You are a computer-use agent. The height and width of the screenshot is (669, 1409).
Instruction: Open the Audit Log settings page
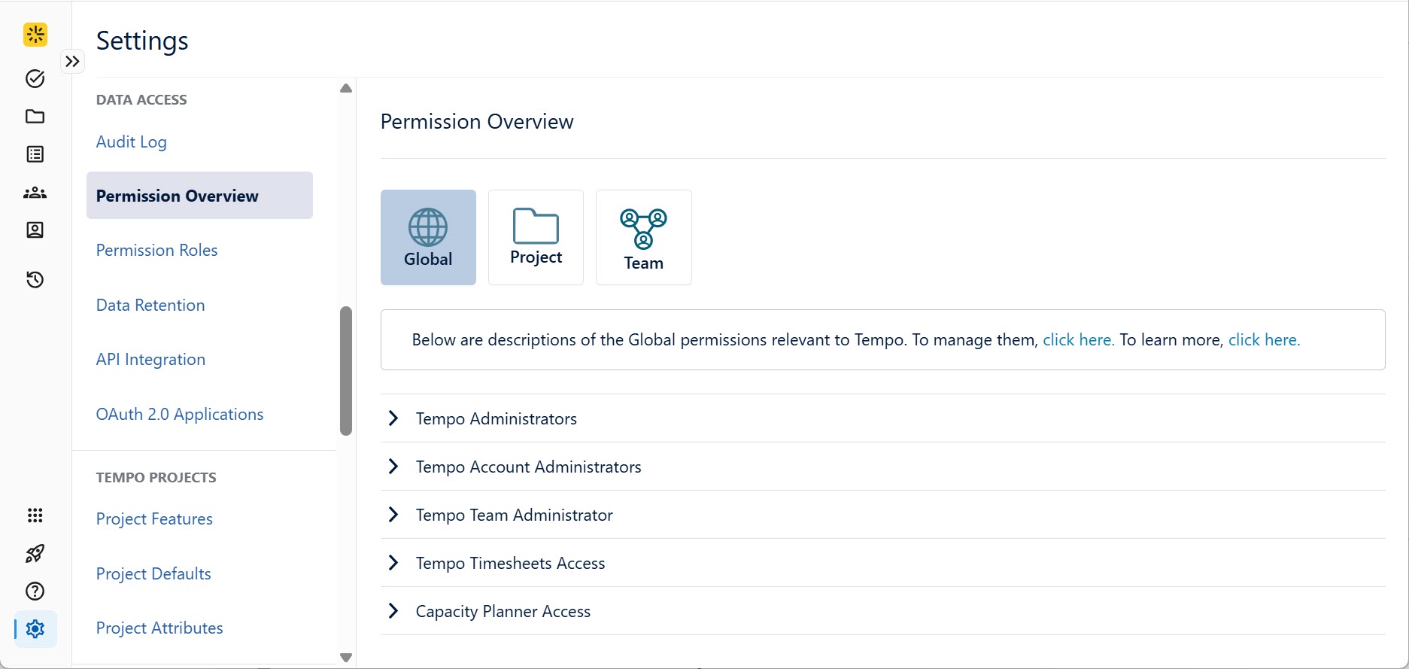[x=131, y=141]
